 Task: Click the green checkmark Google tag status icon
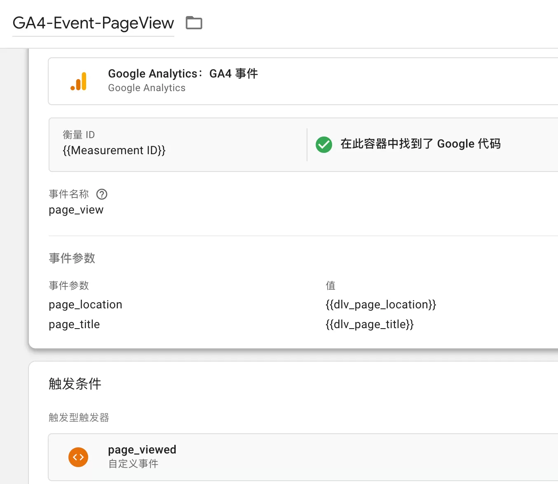pyautogui.click(x=324, y=144)
